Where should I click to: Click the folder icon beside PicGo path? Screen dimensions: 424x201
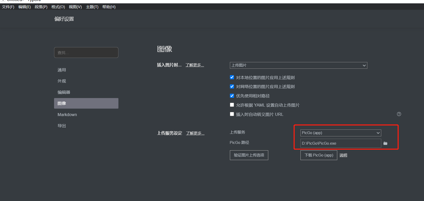385,143
